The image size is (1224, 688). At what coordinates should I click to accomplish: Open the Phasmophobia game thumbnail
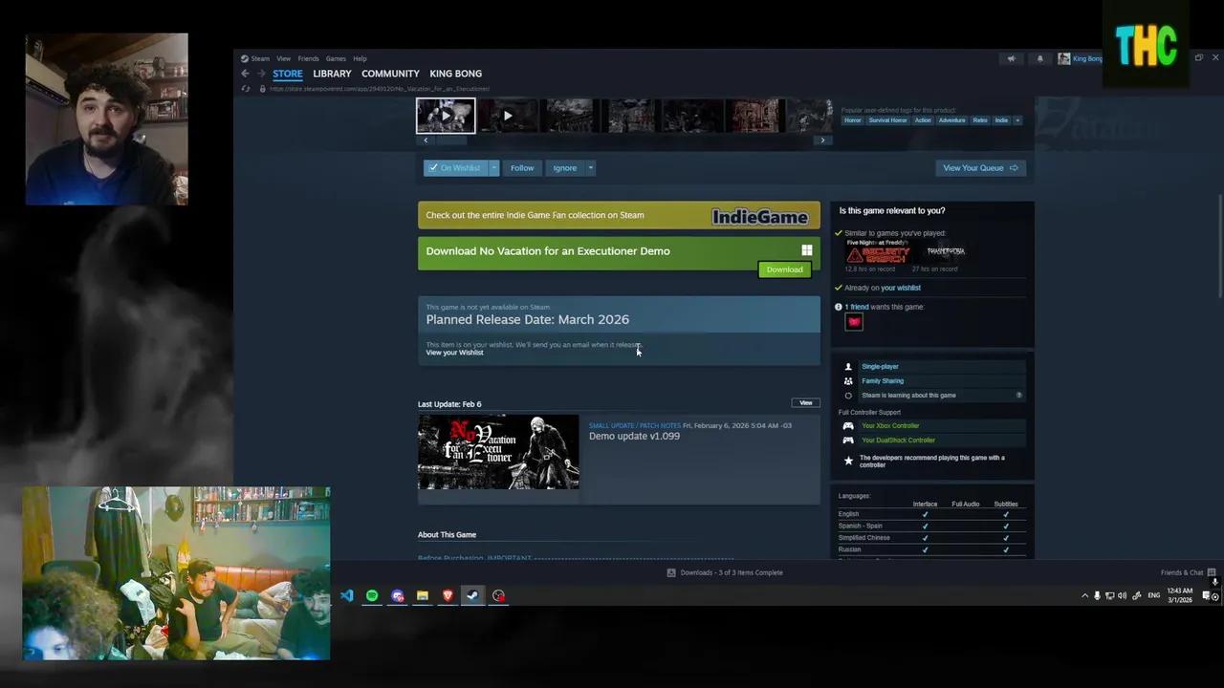coord(946,251)
